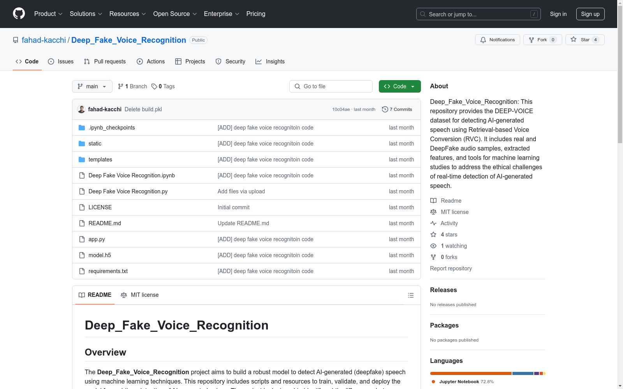
Task: Open the 1 Branch link
Action: coord(132,86)
